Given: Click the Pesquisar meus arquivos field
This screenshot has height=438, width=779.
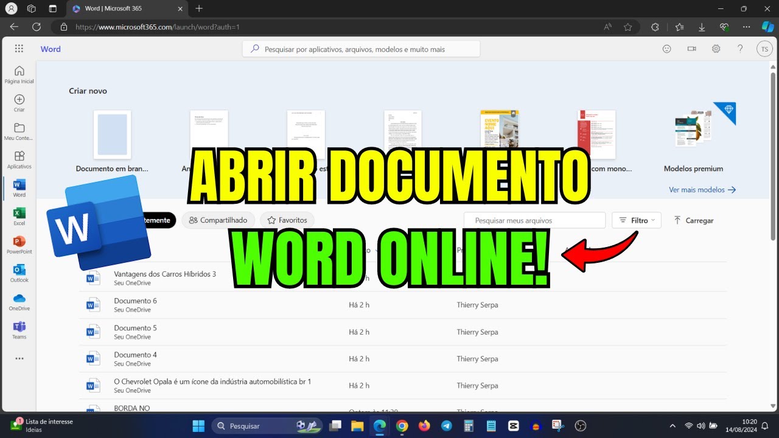Looking at the screenshot, I should (x=534, y=220).
